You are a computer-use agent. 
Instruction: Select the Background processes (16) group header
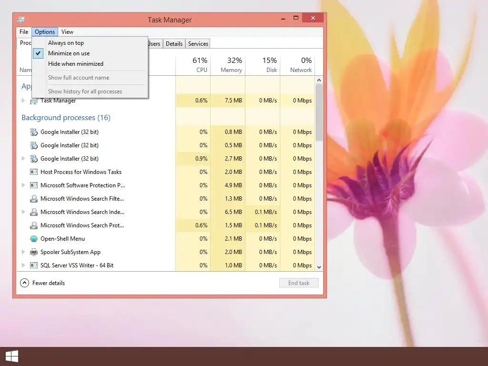[x=66, y=118]
